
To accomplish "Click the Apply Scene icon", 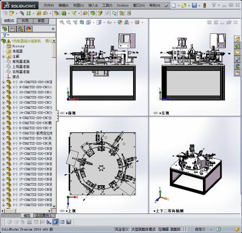I will pos(127,22).
